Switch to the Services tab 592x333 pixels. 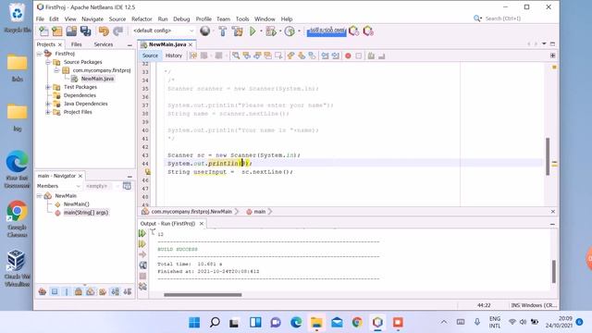pyautogui.click(x=104, y=44)
